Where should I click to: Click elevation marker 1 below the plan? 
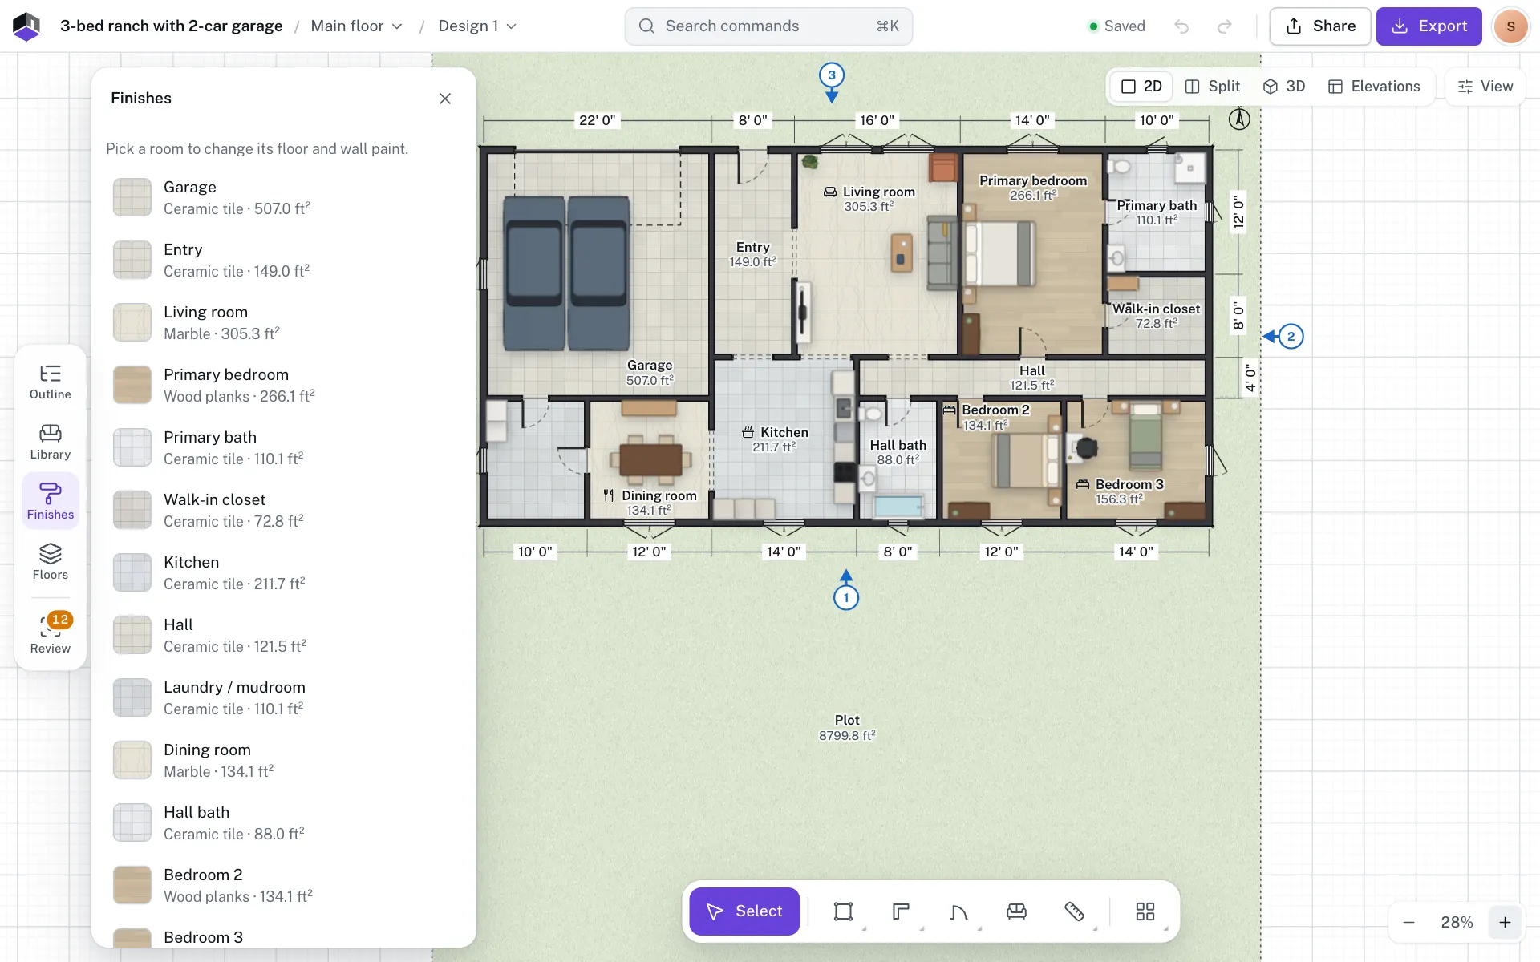point(846,597)
